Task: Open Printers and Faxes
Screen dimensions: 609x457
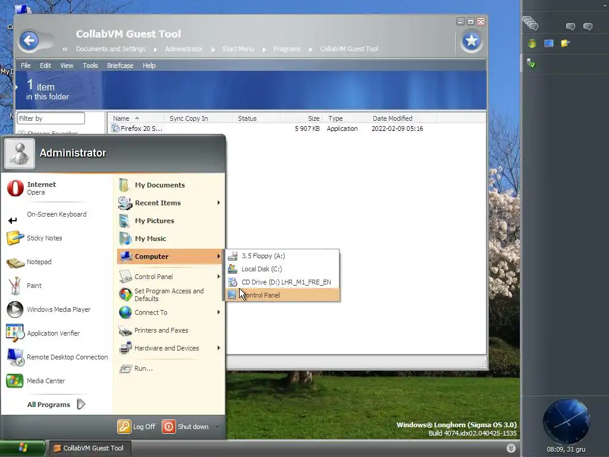Action: (x=154, y=330)
